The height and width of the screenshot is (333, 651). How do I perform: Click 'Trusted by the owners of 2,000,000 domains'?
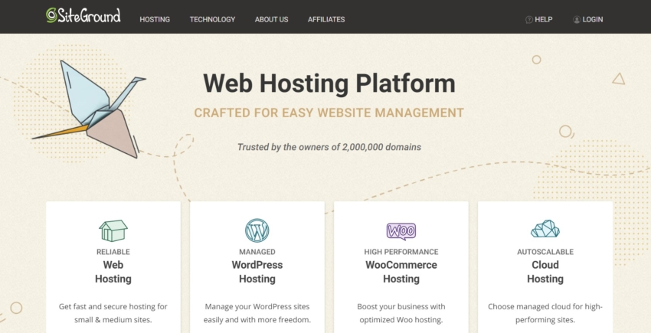point(329,147)
